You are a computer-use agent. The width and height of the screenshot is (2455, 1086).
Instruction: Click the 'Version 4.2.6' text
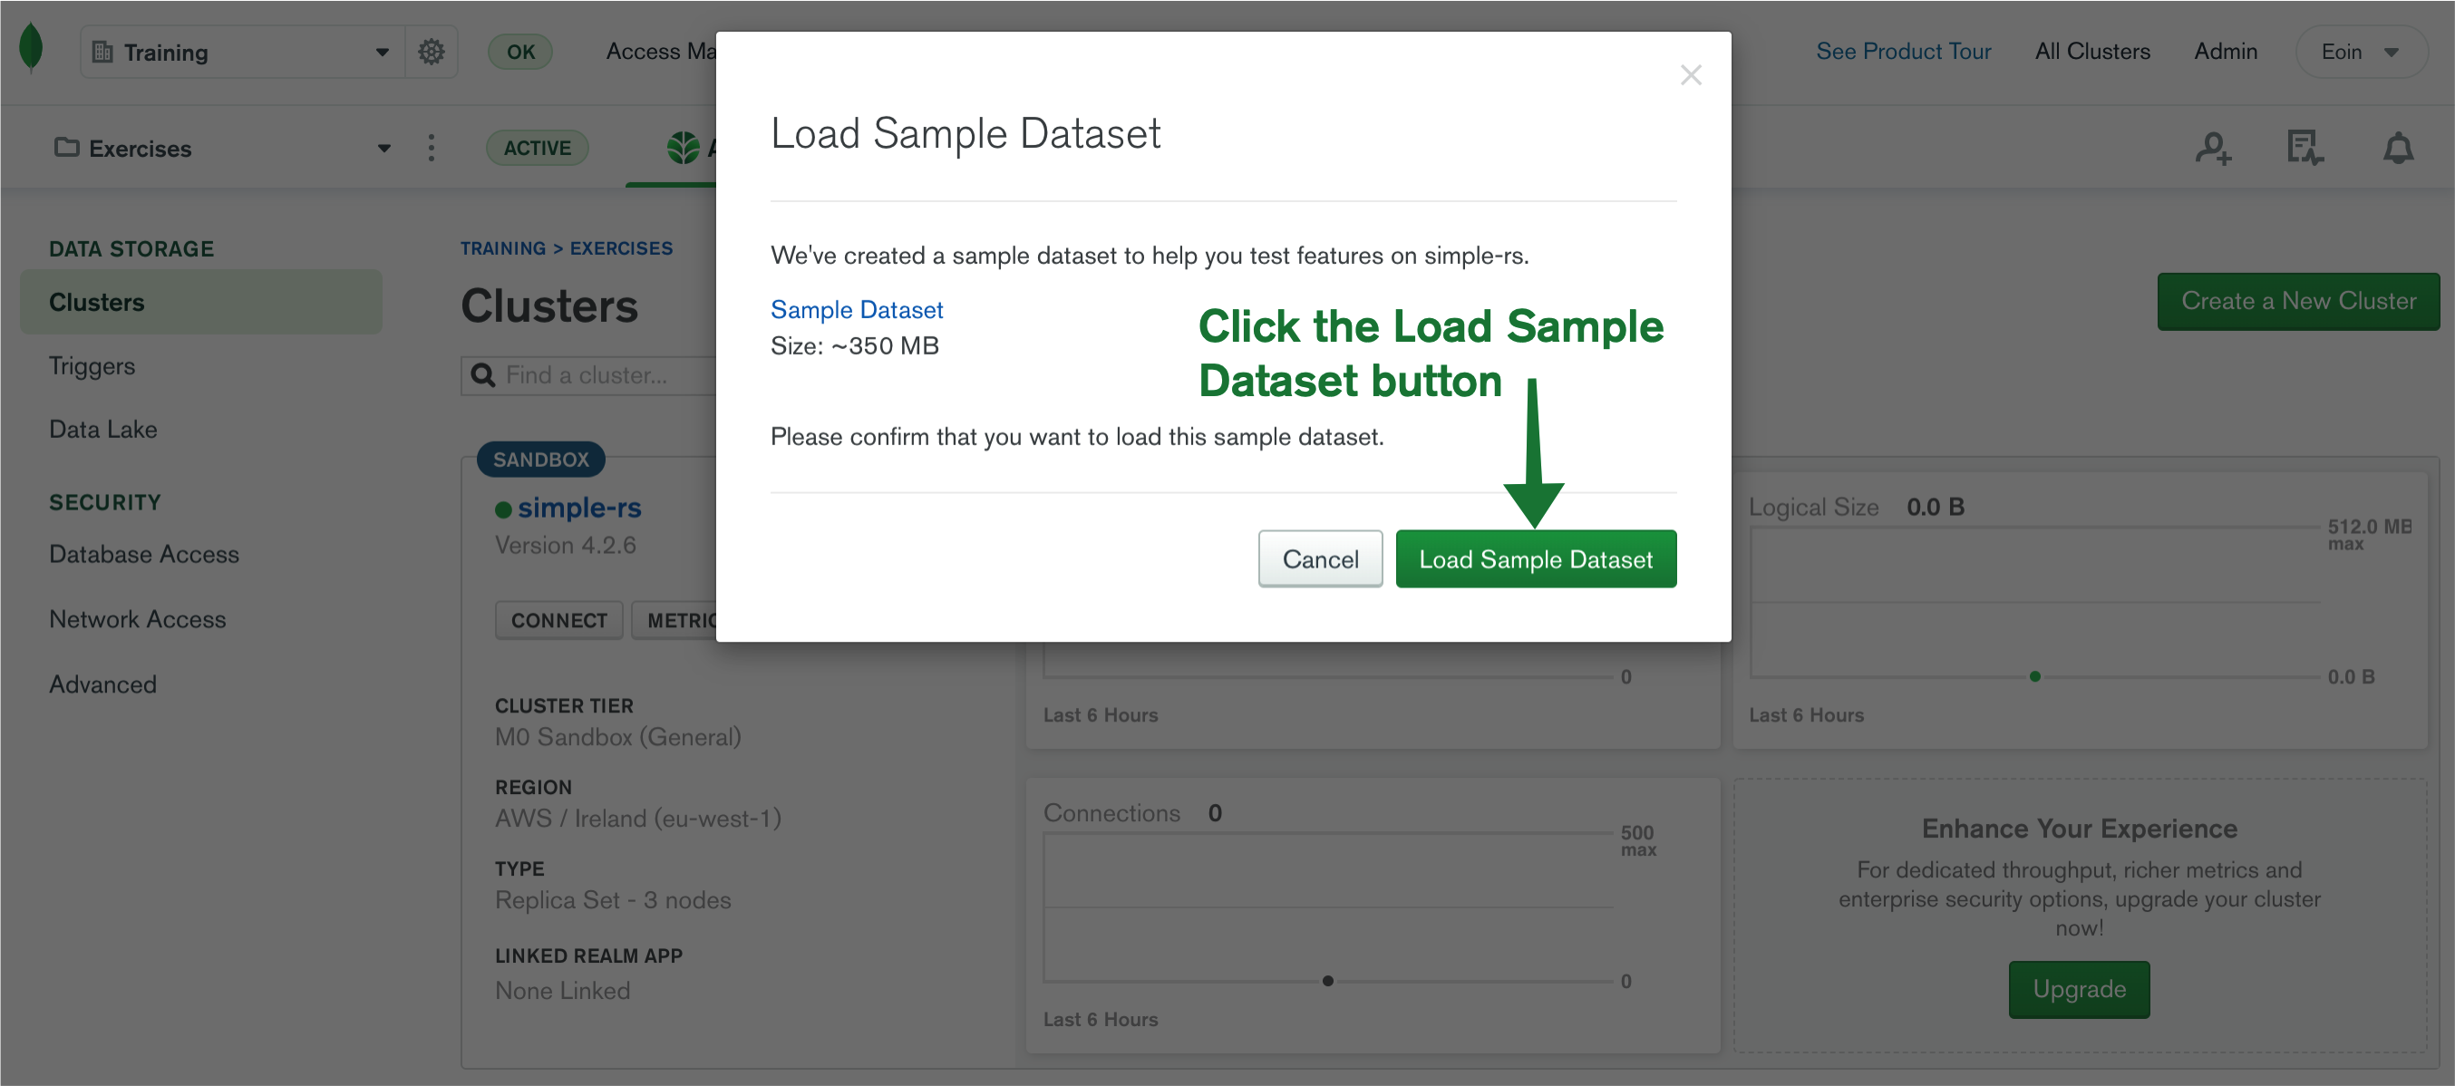click(565, 546)
